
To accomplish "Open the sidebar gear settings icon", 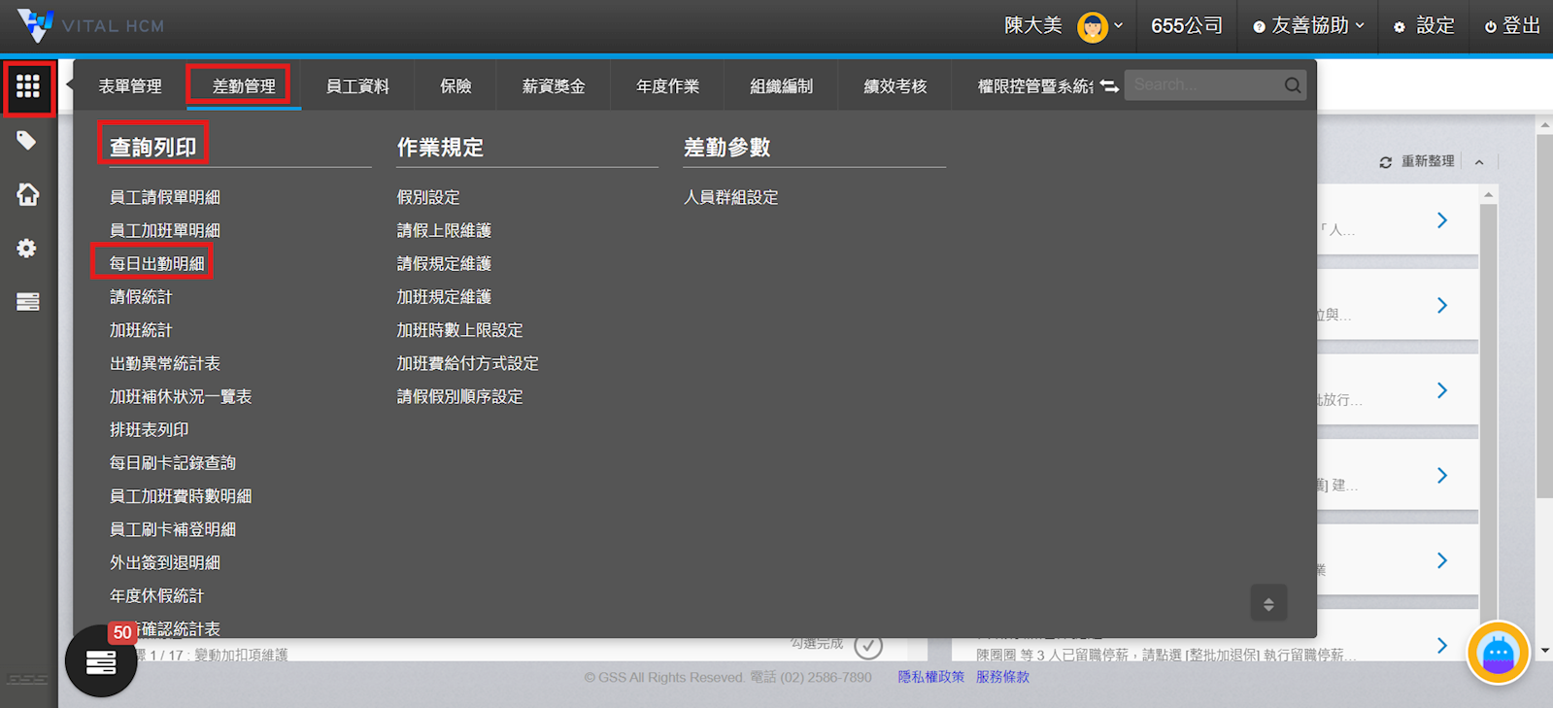I will (27, 249).
